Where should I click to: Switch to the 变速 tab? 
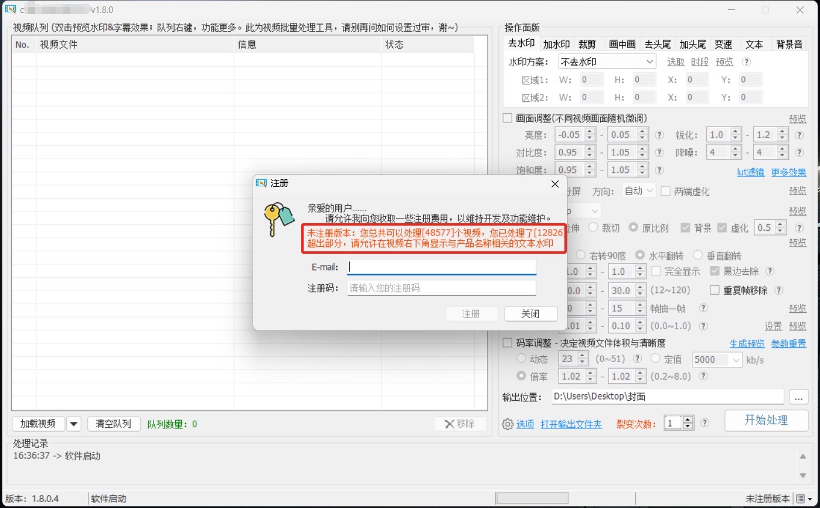[x=723, y=44]
